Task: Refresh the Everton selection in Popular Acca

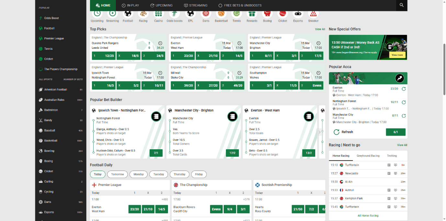Action: tap(404, 89)
